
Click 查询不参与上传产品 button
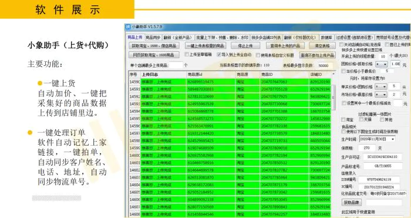tap(318, 55)
